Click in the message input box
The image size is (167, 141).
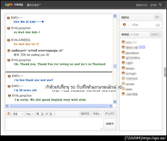(54, 124)
